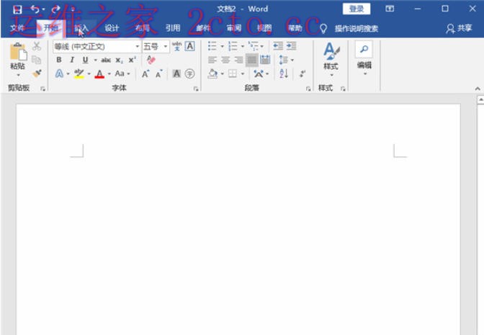Select the Format Painter brush icon

click(x=37, y=73)
